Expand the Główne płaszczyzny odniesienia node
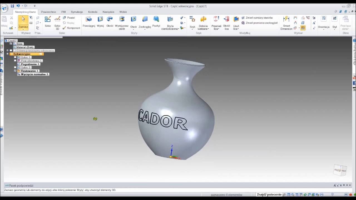Screen dimensions: 356x200 (x=8, y=51)
